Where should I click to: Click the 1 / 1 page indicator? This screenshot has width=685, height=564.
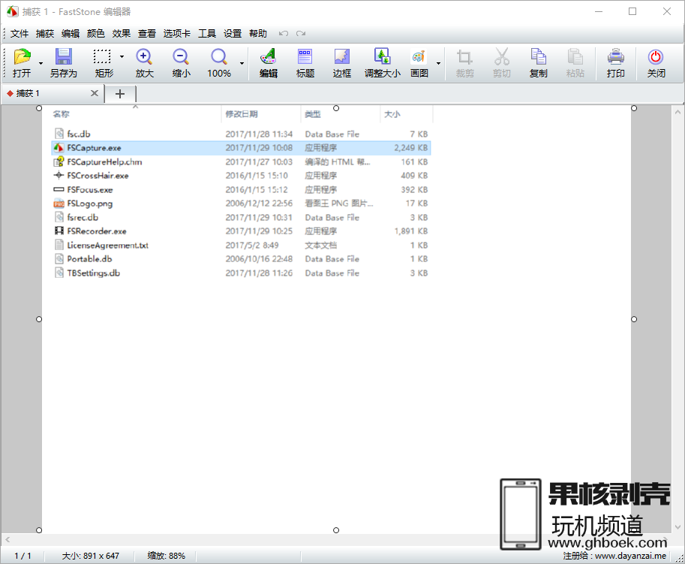(23, 556)
